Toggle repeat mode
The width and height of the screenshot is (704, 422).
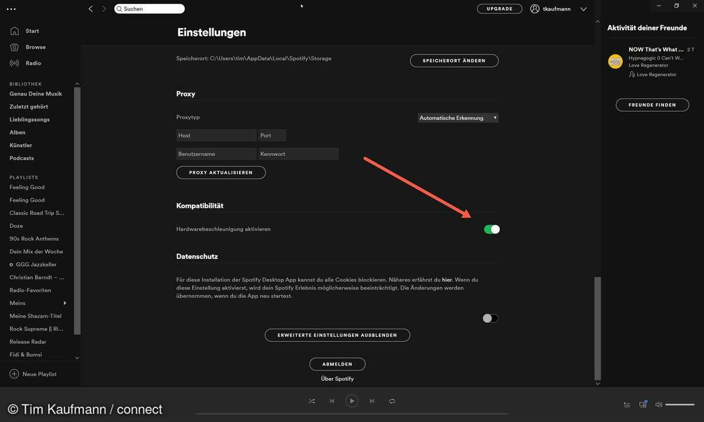[x=392, y=401]
